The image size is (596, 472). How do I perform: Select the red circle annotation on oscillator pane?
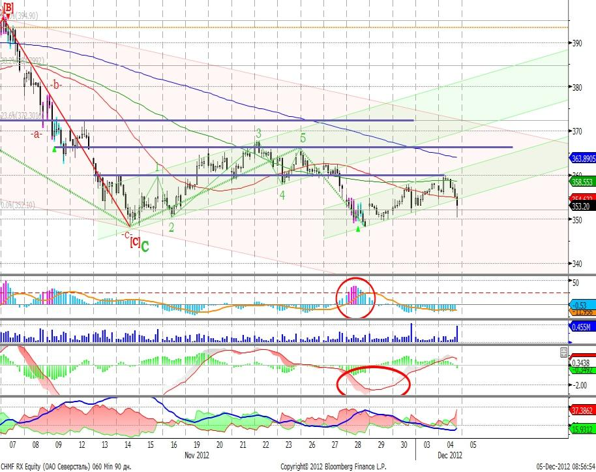coord(356,298)
